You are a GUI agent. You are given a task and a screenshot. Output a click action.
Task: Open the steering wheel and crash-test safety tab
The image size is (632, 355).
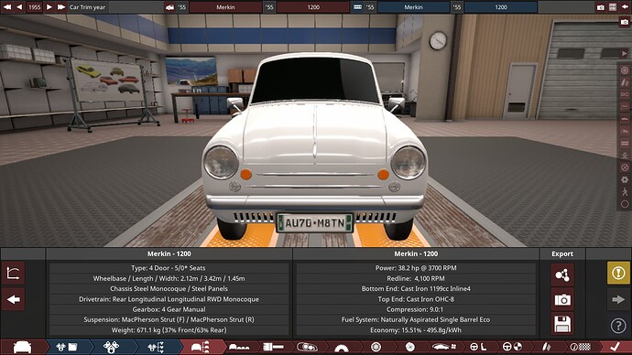coord(513,347)
